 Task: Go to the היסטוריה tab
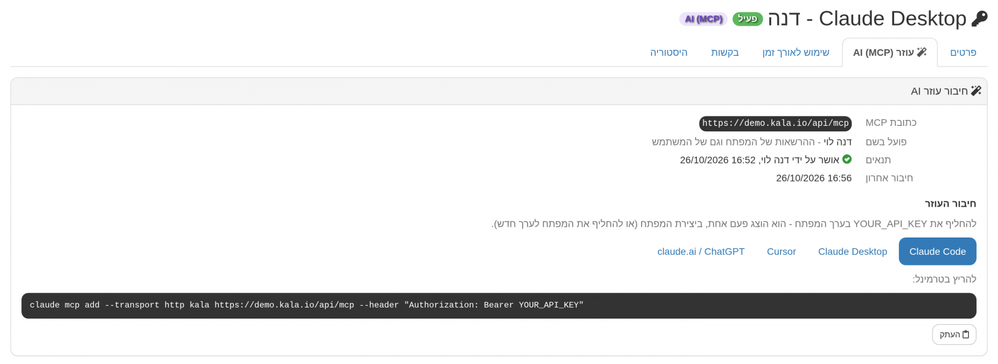(x=668, y=52)
